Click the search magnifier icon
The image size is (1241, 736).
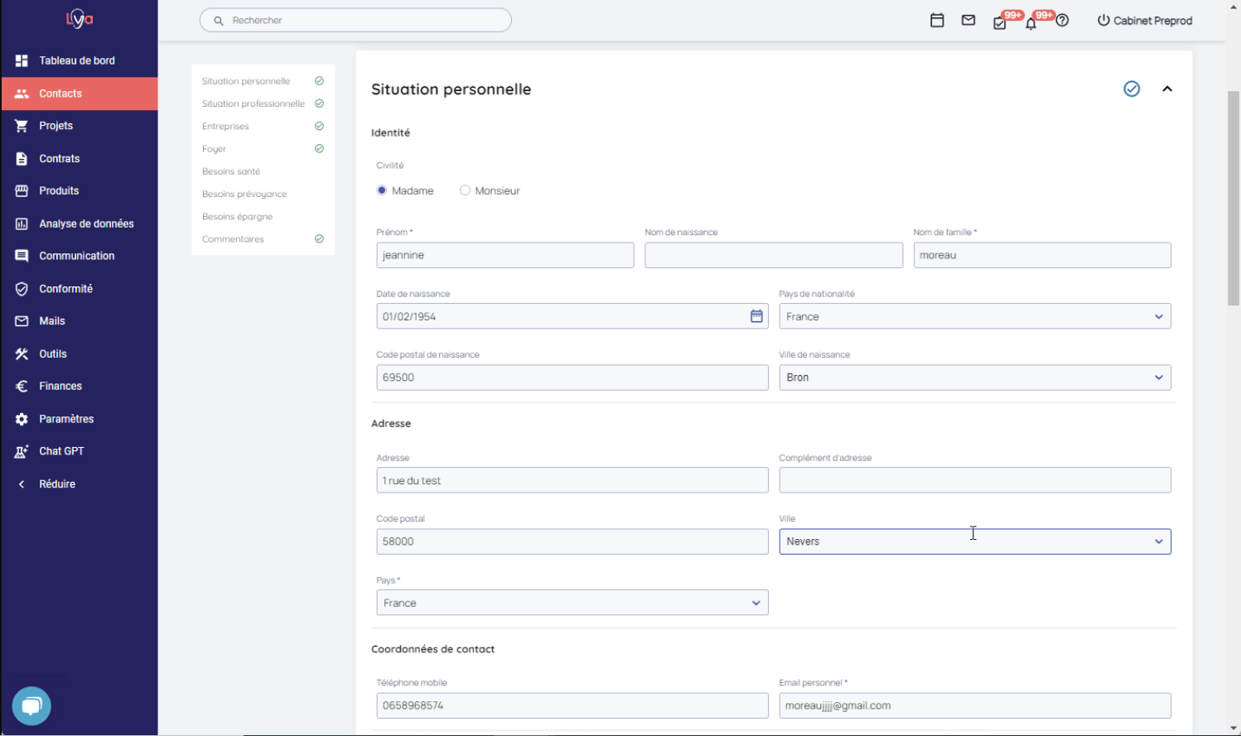point(219,21)
